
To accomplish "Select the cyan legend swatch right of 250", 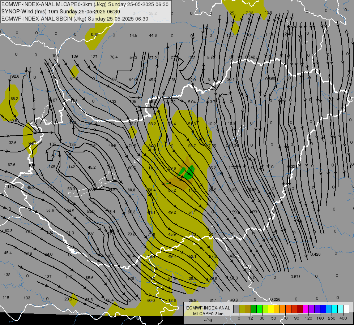I will coord(334,309).
